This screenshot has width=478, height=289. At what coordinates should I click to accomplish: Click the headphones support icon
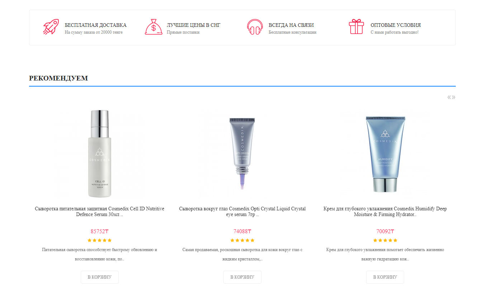(255, 27)
